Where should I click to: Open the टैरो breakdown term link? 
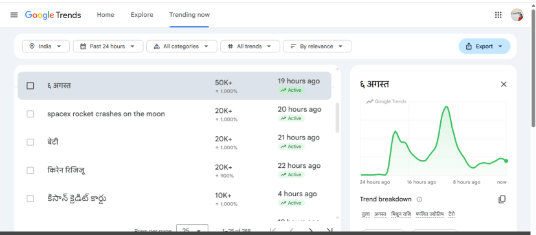452,214
